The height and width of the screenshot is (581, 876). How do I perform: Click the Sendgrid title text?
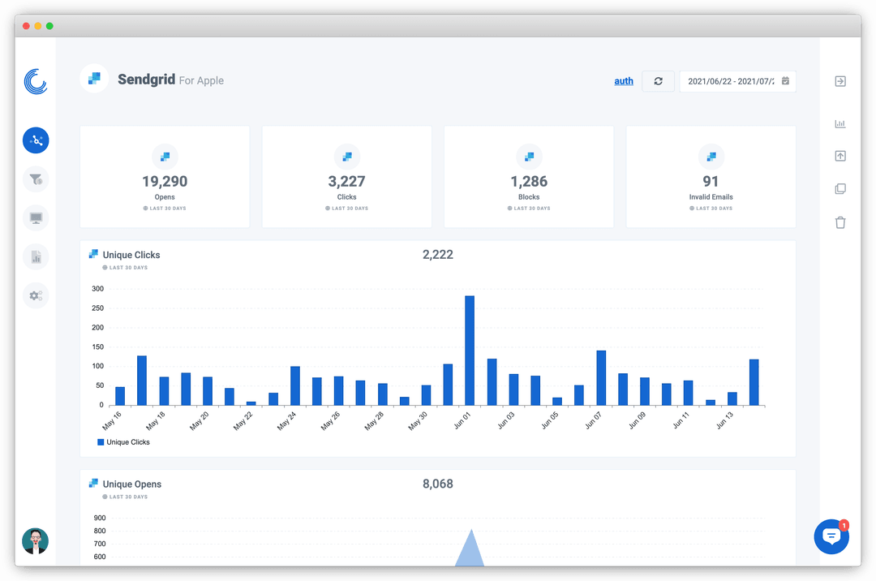(146, 80)
